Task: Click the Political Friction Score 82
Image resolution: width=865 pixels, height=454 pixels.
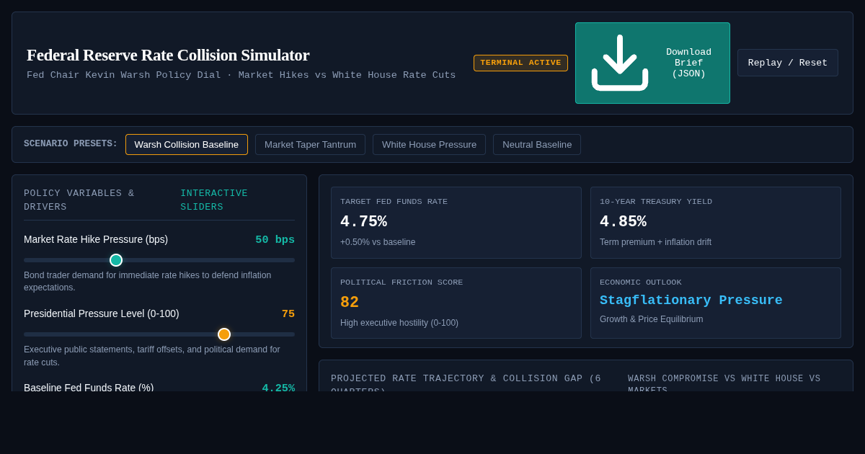Action: click(350, 303)
